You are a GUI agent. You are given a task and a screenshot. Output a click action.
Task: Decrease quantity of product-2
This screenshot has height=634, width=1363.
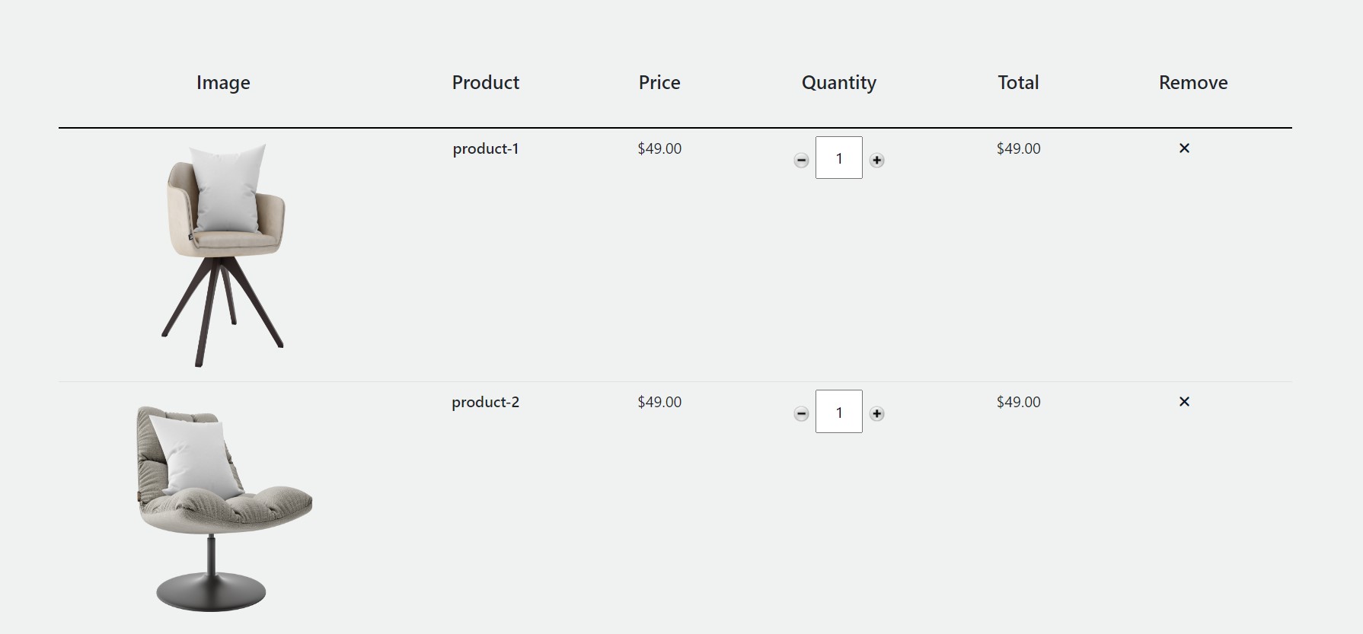tap(801, 413)
